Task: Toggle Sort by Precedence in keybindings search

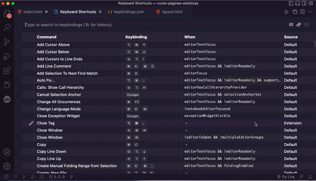Action: click(299, 24)
